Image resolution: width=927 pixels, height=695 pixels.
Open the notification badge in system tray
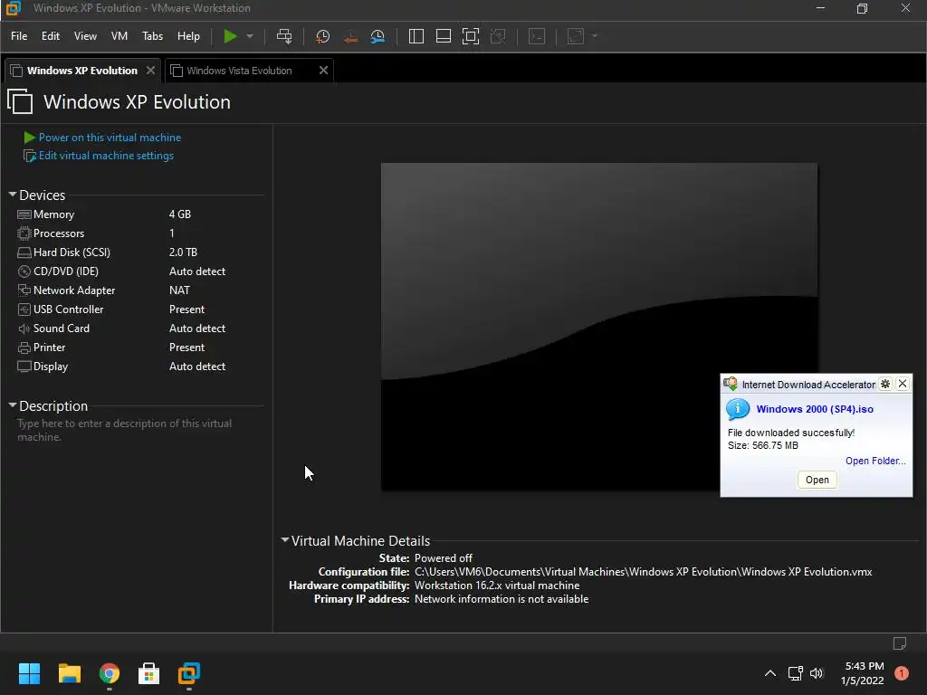901,673
